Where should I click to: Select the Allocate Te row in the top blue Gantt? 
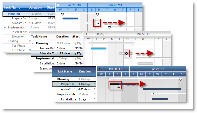click(x=29, y=23)
